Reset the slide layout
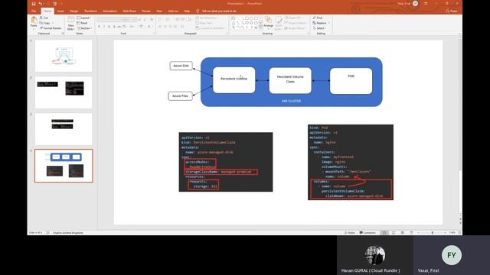 coord(83,23)
